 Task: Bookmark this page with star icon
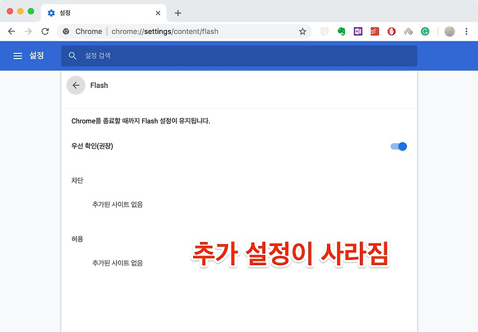(x=302, y=31)
